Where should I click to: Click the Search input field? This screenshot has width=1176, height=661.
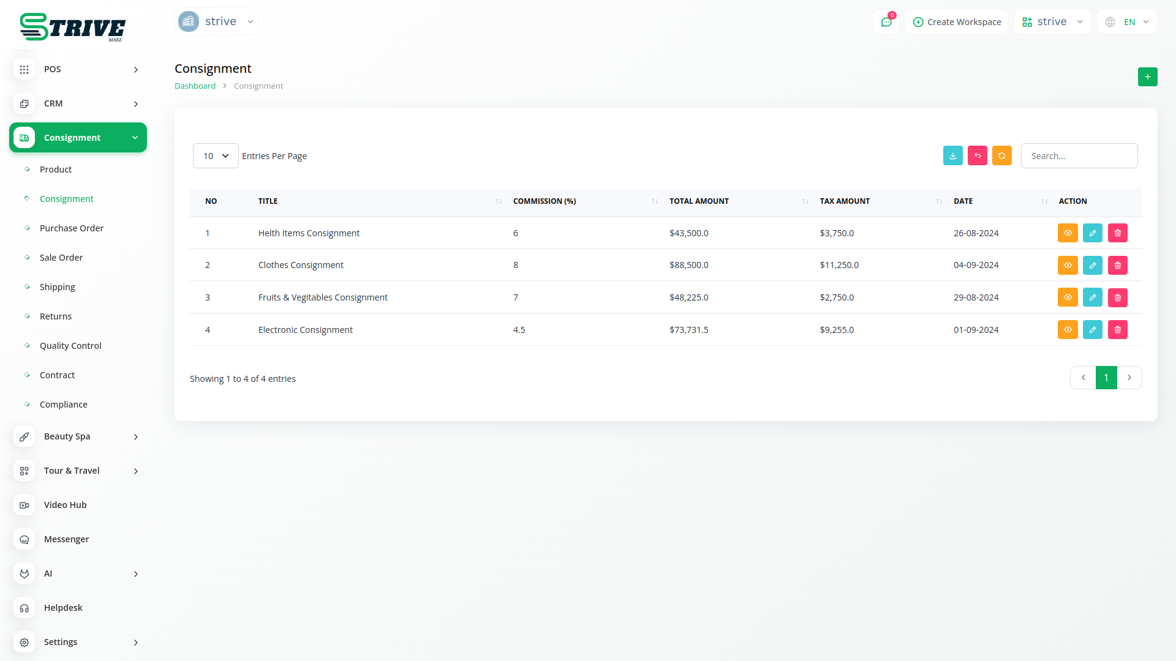pos(1079,155)
